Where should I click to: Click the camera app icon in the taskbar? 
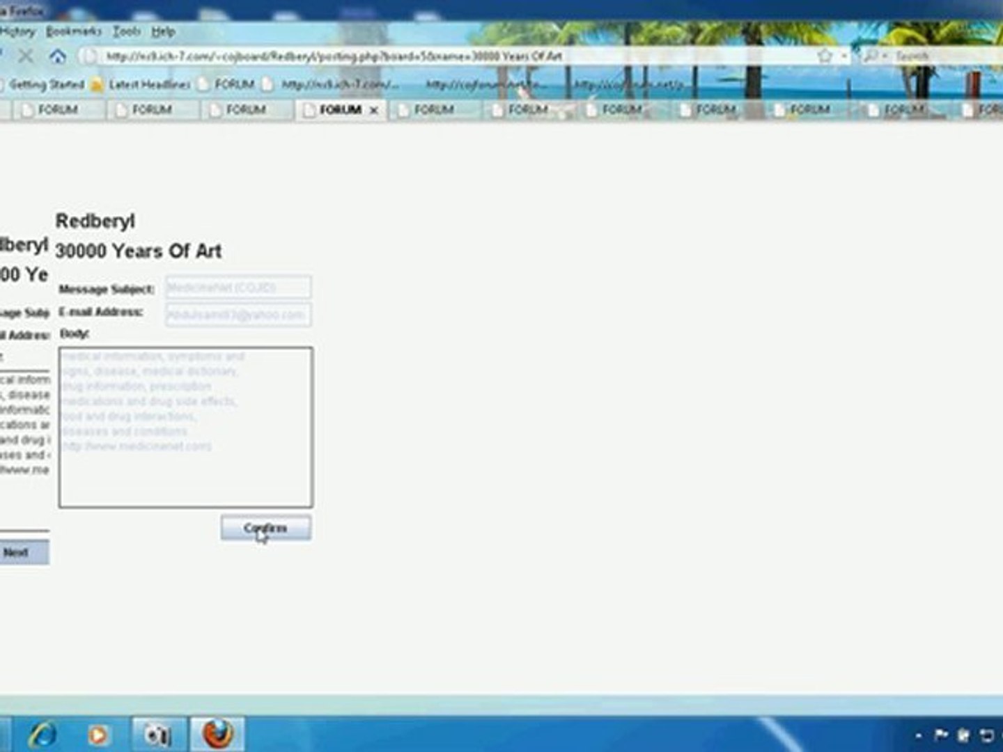pyautogui.click(x=157, y=735)
